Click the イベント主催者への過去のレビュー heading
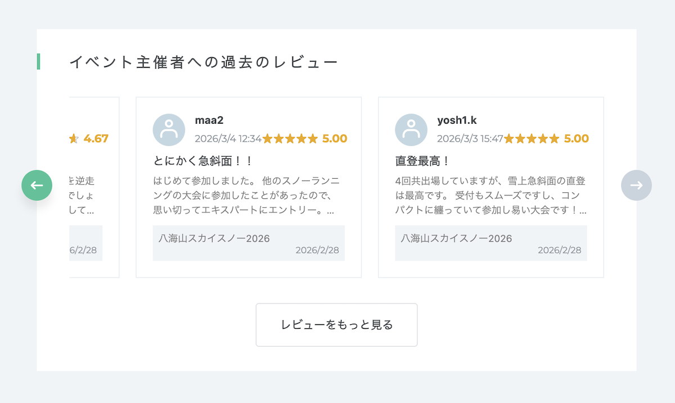Image resolution: width=675 pixels, height=403 pixels. (x=204, y=62)
